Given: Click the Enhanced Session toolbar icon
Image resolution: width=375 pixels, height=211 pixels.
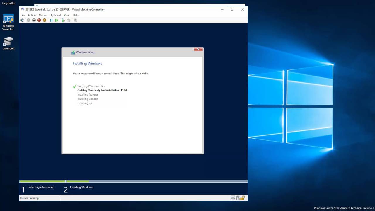Looking at the screenshot, I should tap(75, 20).
